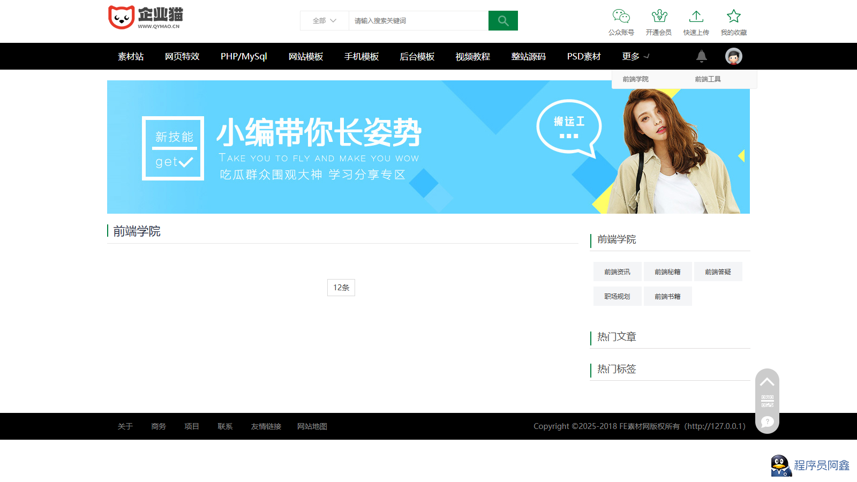Click the 前端答疑 category tag

(x=718, y=272)
